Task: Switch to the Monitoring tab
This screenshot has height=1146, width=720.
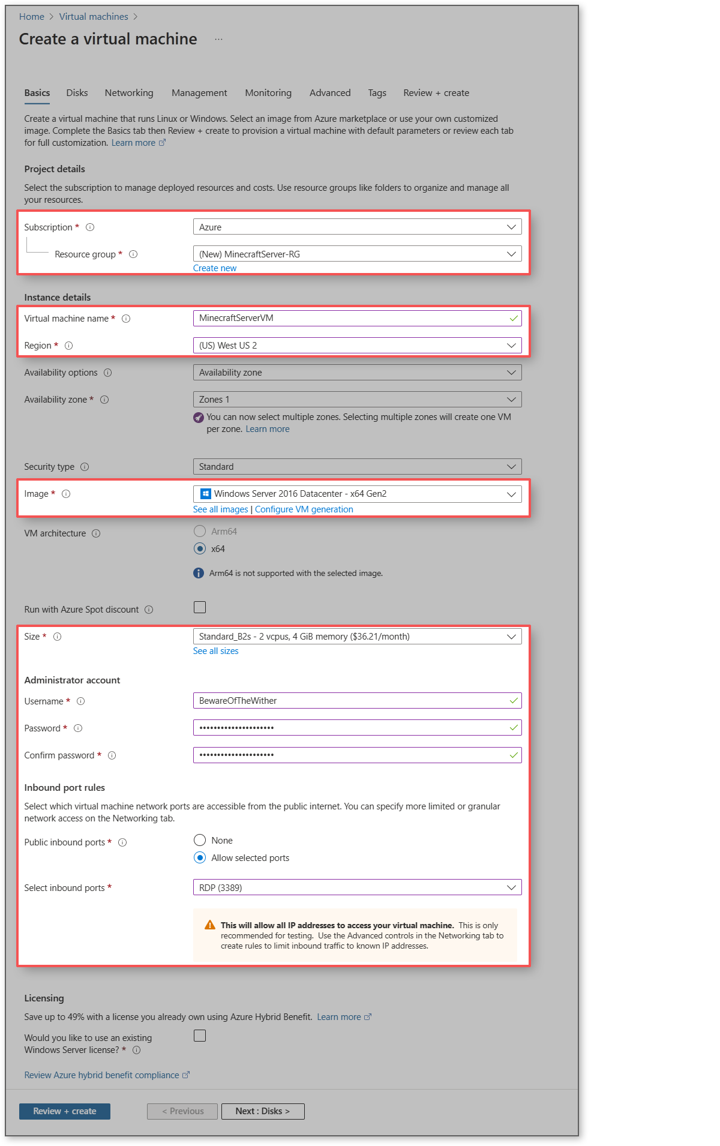Action: pyautogui.click(x=268, y=93)
